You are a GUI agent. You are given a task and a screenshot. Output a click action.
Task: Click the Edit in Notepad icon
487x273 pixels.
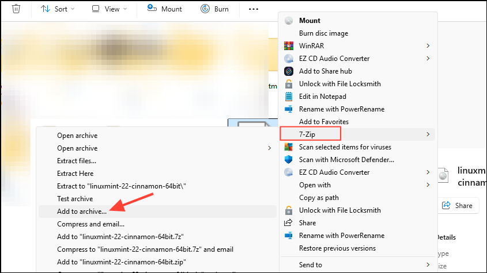(x=289, y=97)
